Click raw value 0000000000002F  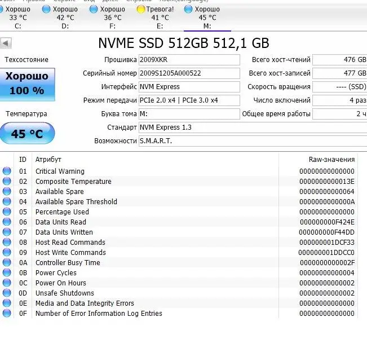(327, 263)
